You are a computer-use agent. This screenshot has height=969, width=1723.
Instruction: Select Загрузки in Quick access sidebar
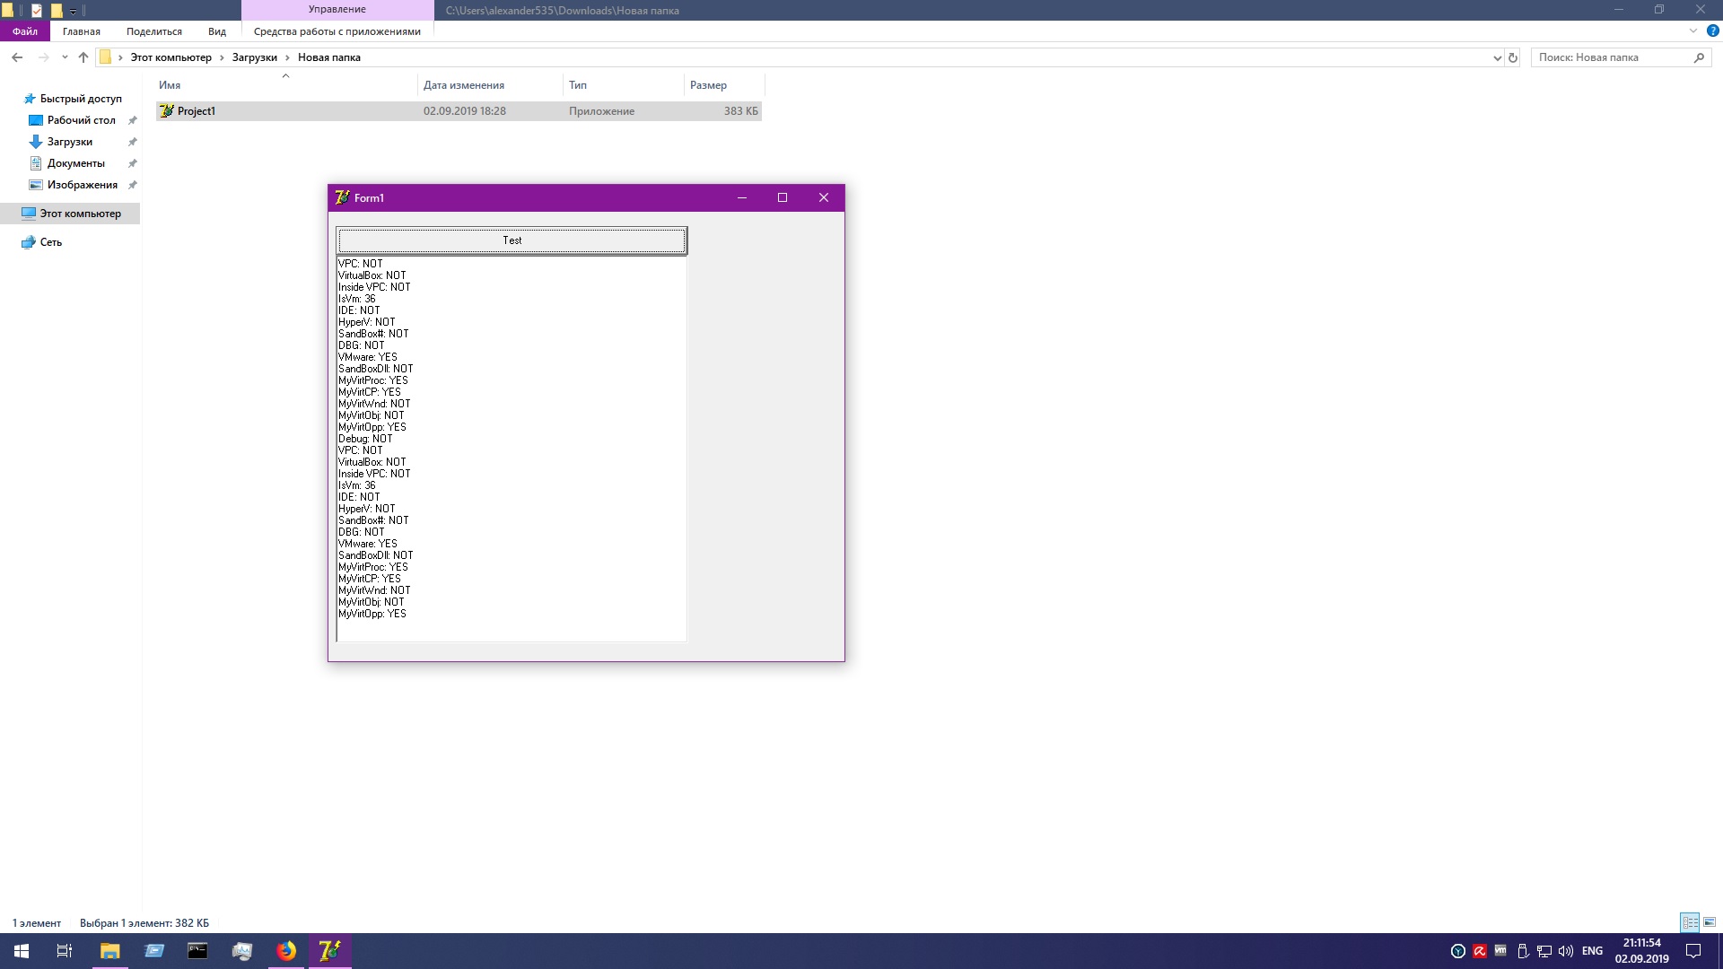tap(70, 142)
